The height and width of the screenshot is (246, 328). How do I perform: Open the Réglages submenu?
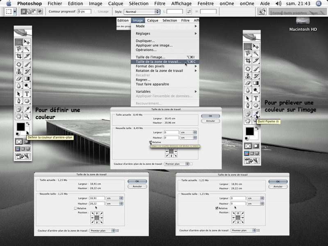tap(165, 34)
